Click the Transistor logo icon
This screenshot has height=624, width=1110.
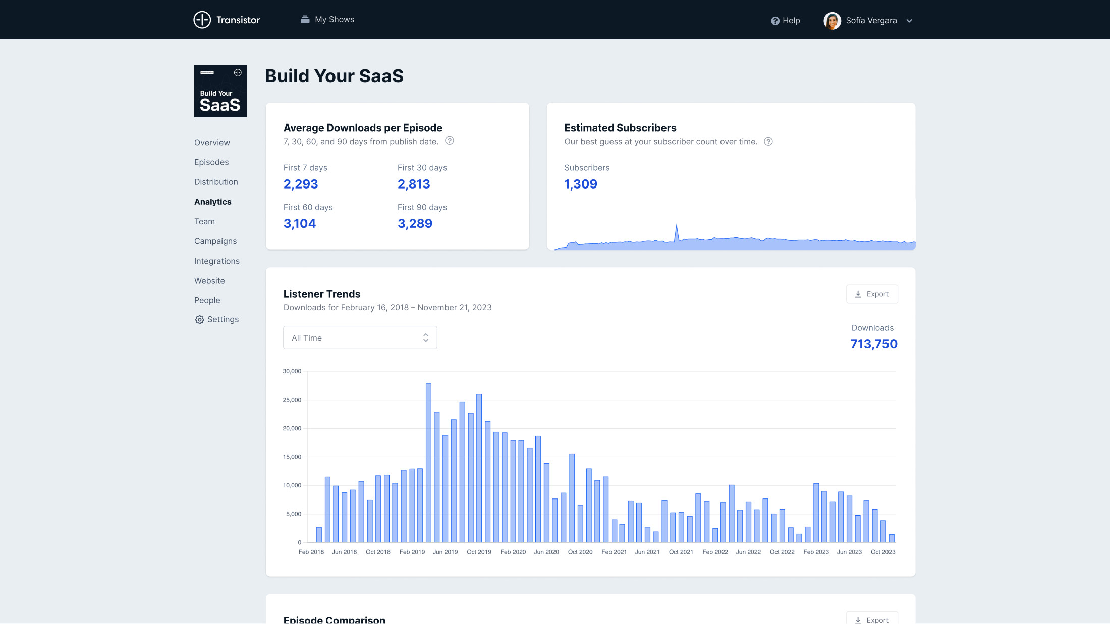click(202, 20)
